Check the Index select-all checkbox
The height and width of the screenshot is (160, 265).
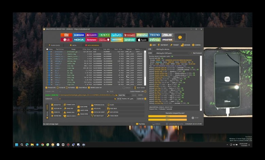[47, 49]
